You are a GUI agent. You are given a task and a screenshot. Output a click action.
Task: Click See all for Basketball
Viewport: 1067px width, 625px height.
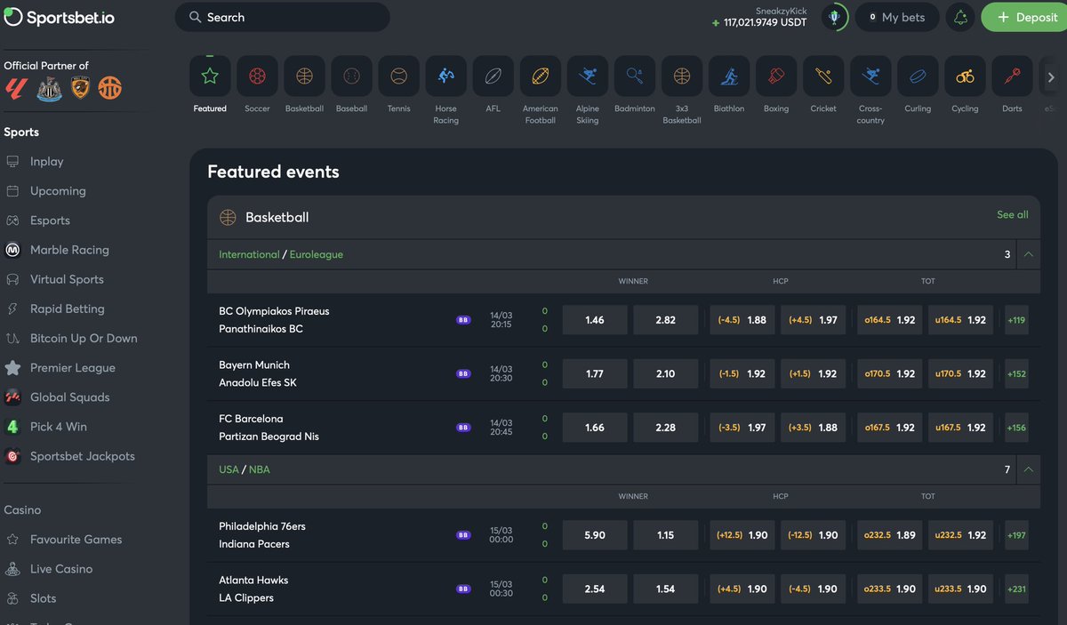tap(1013, 214)
